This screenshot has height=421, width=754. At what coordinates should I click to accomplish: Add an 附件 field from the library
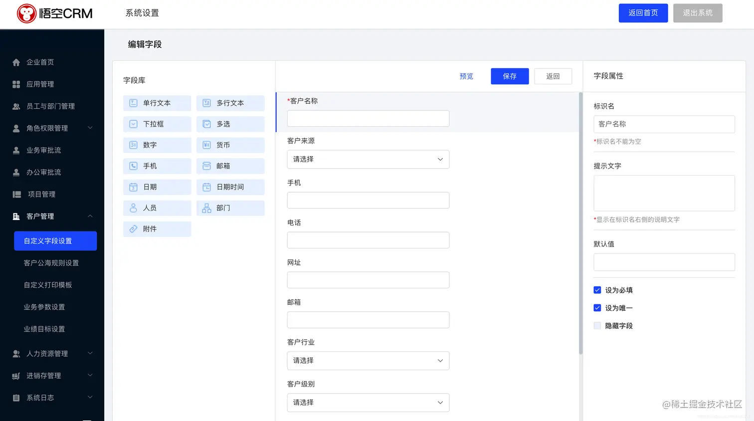(x=157, y=229)
